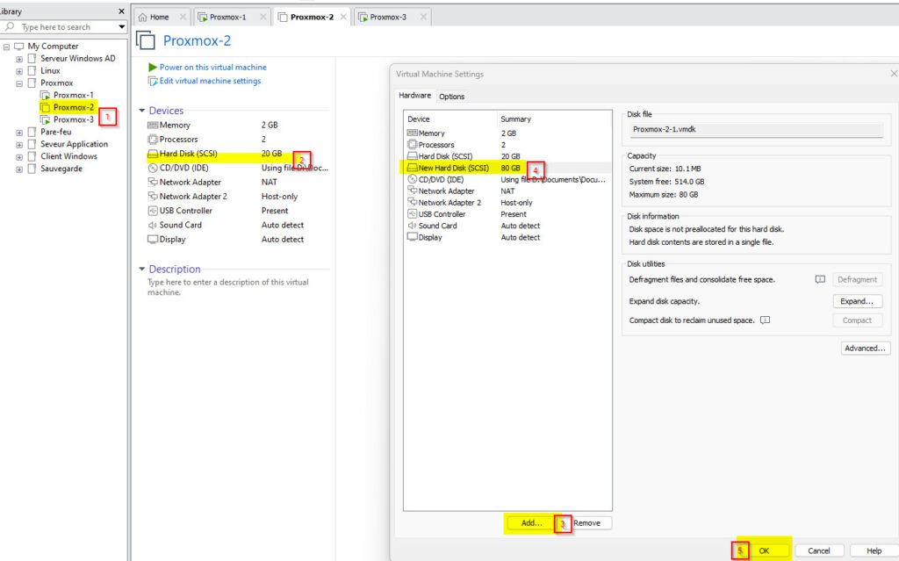Click the green Power on play icon

click(x=153, y=67)
